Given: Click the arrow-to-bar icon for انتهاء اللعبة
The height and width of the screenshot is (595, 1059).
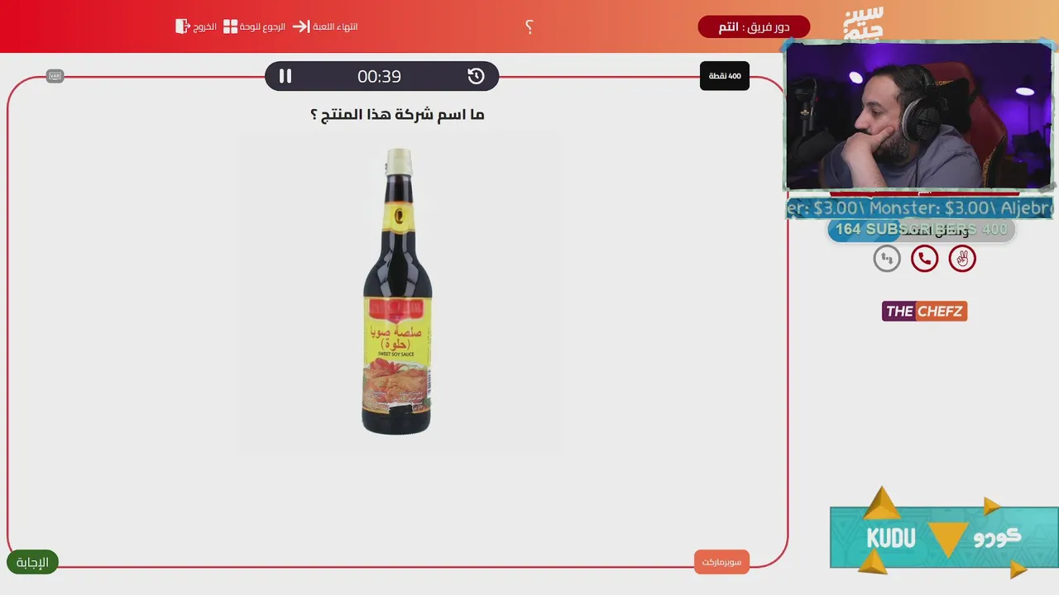Looking at the screenshot, I should [301, 26].
